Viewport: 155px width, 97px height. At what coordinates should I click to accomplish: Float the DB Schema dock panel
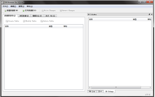click(x=149, y=15)
